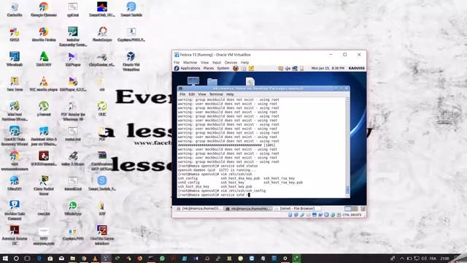This screenshot has height=263, width=467.
Task: Open the terminal window's Edit menu
Action: [191, 94]
